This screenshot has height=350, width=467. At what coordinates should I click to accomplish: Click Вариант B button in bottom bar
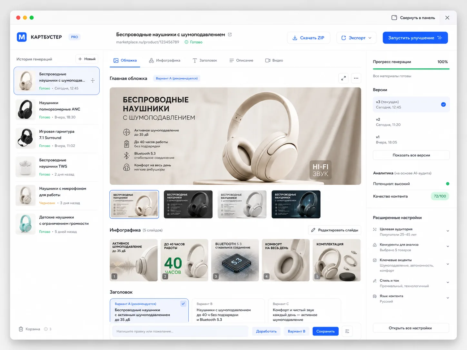pyautogui.click(x=296, y=331)
